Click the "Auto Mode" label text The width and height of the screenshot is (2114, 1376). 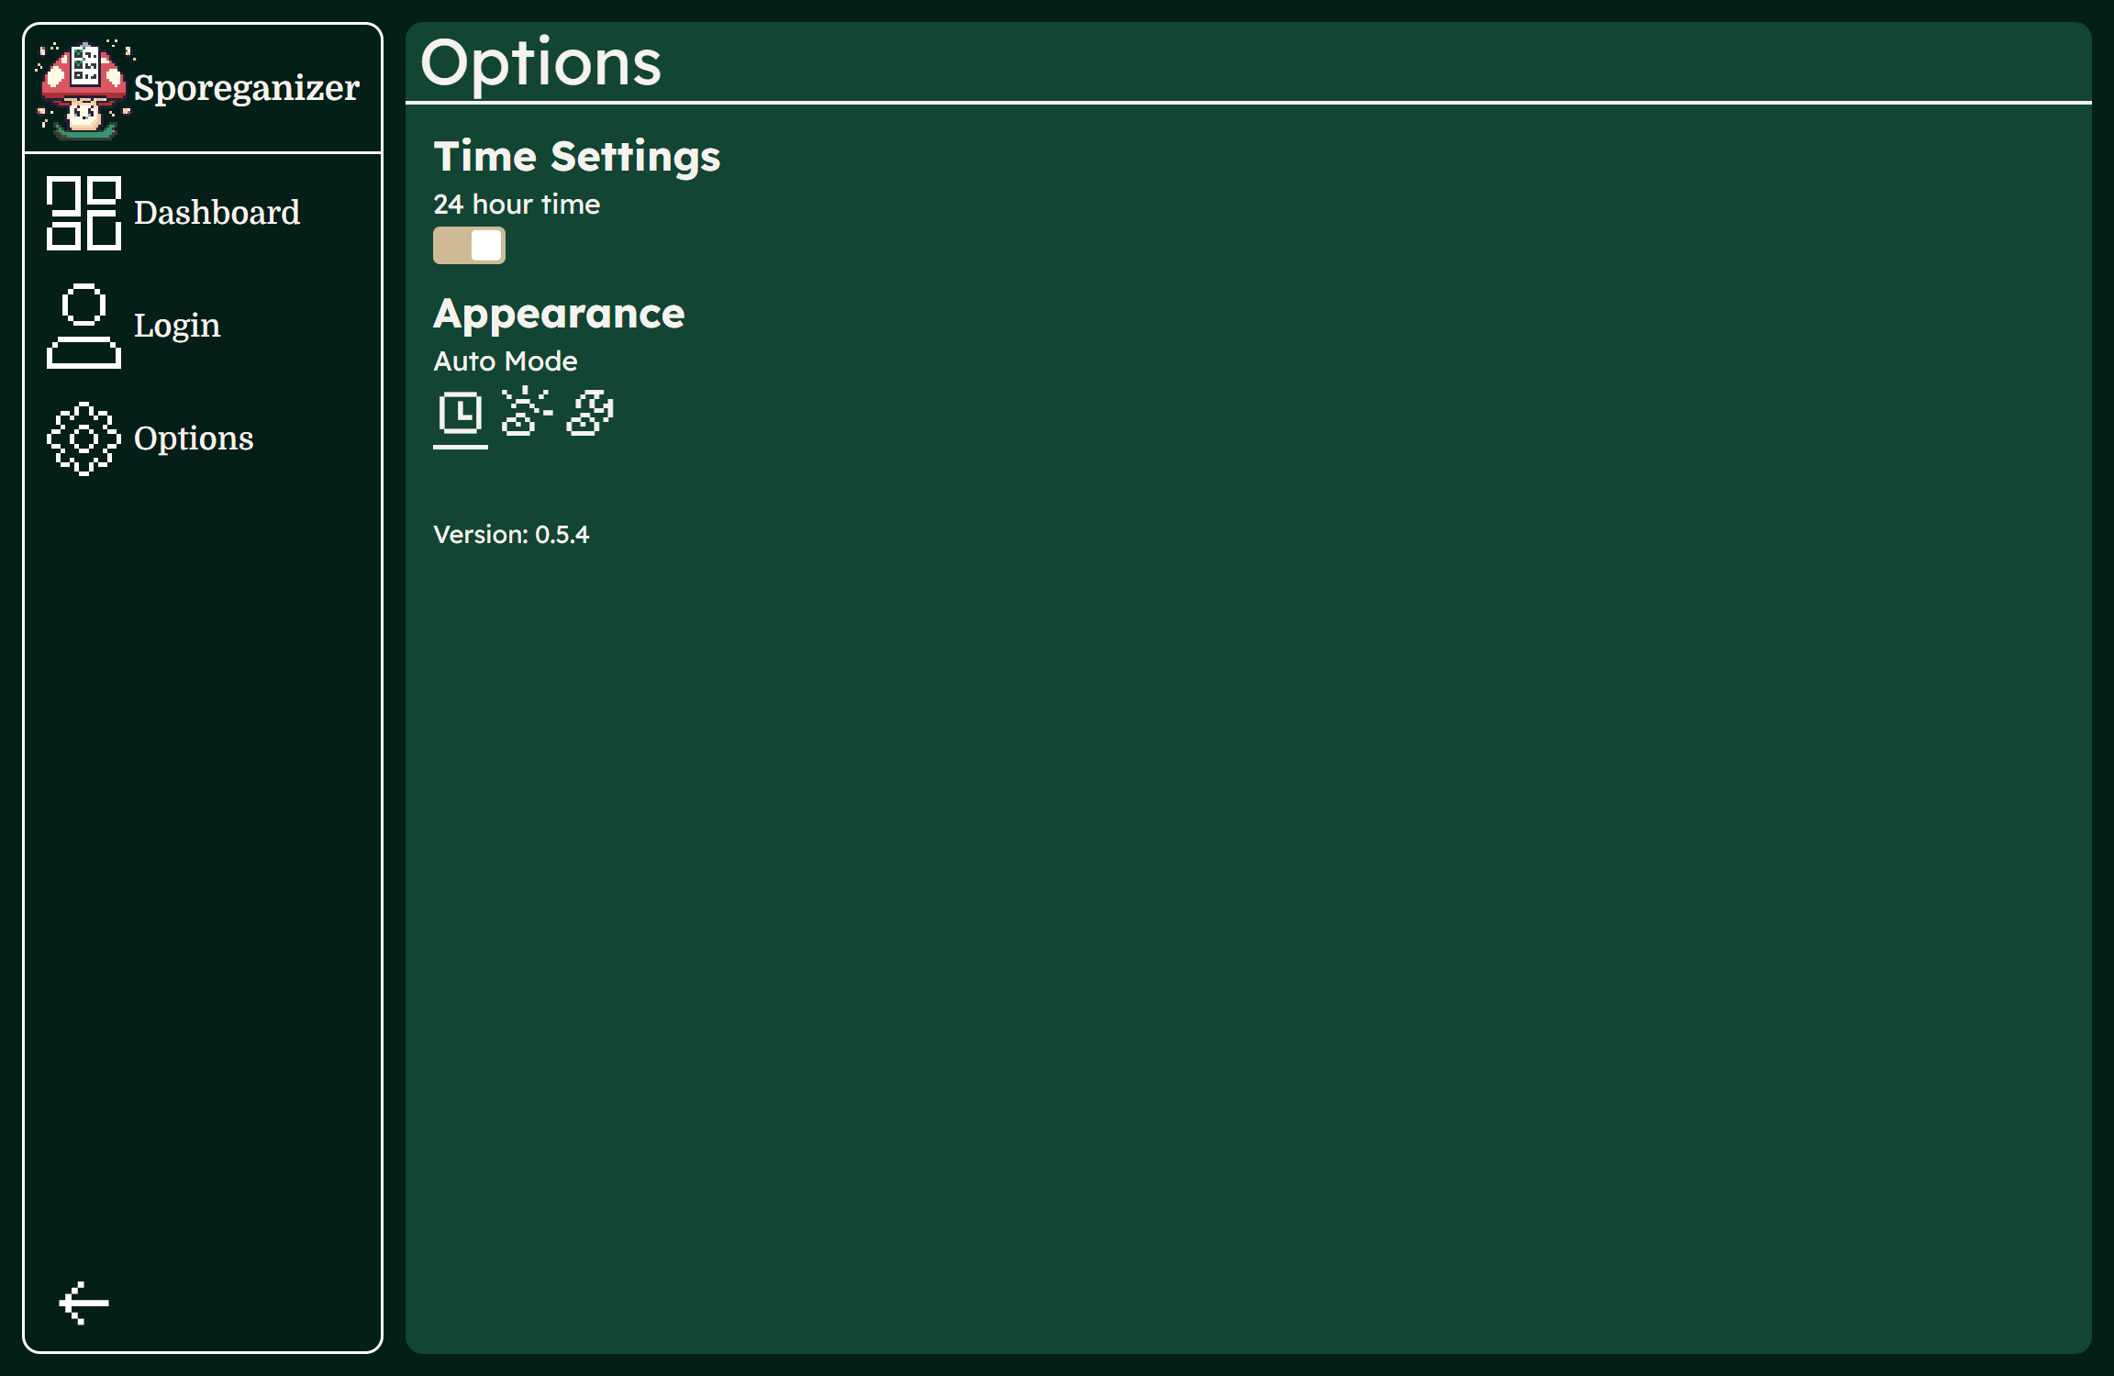[x=506, y=361]
